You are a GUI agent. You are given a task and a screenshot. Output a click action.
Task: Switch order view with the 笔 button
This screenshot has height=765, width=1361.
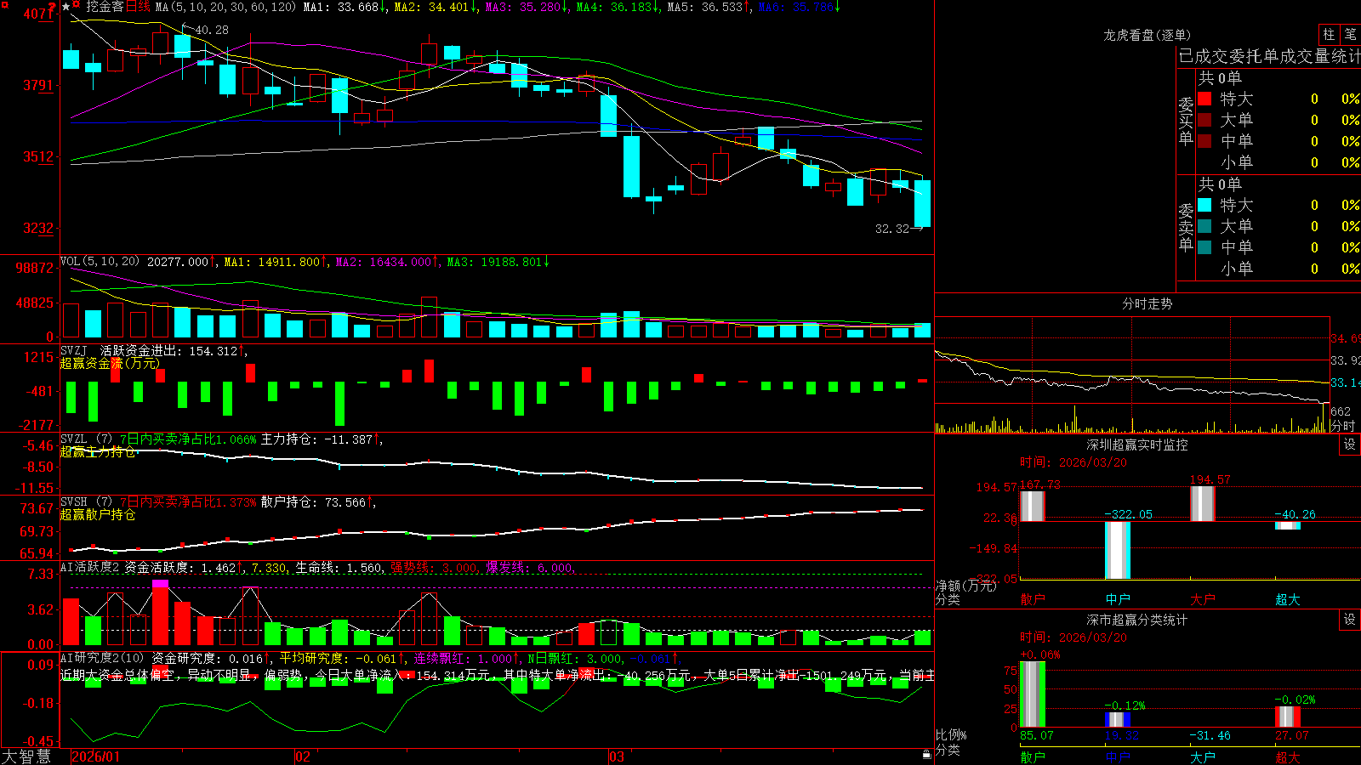click(x=1351, y=35)
